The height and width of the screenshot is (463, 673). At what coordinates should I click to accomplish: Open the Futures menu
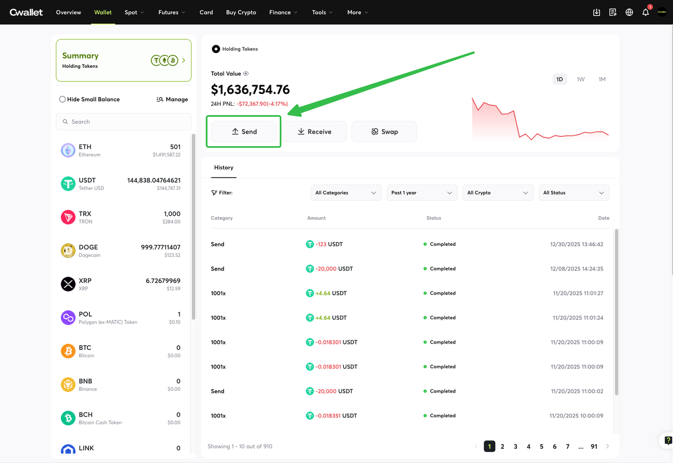(171, 12)
